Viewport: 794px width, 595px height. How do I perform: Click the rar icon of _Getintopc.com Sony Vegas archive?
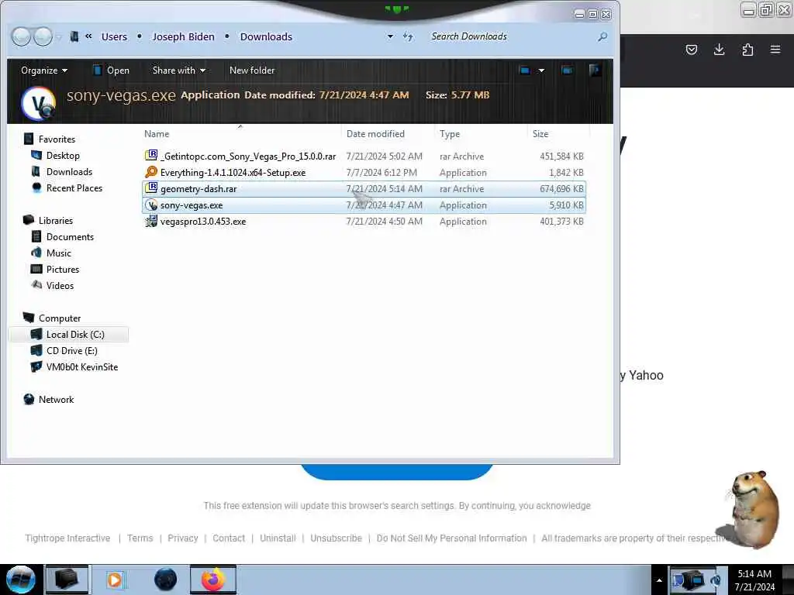point(151,156)
